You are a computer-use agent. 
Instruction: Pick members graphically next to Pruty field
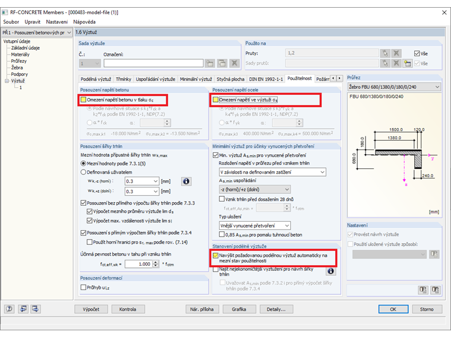385,53
